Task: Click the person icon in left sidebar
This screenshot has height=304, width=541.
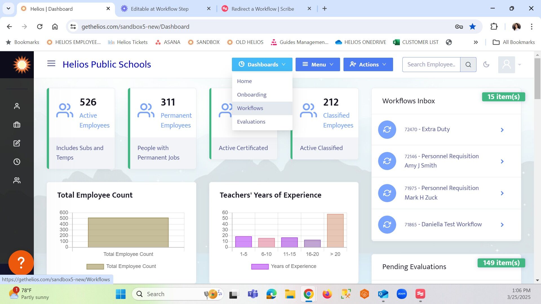Action: click(17, 106)
